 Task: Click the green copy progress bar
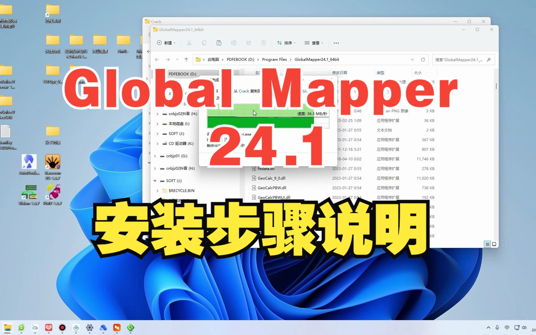pos(260,121)
